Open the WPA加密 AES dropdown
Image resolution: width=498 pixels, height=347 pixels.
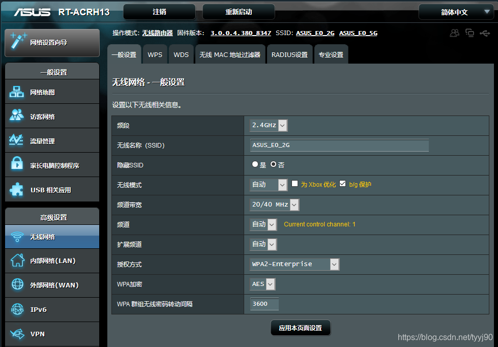click(x=262, y=284)
